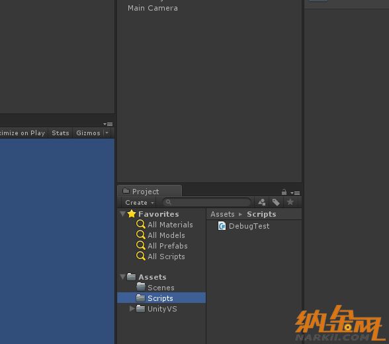Toggle the Stats overlay button
Screen dimensions: 389x344
[60, 133]
